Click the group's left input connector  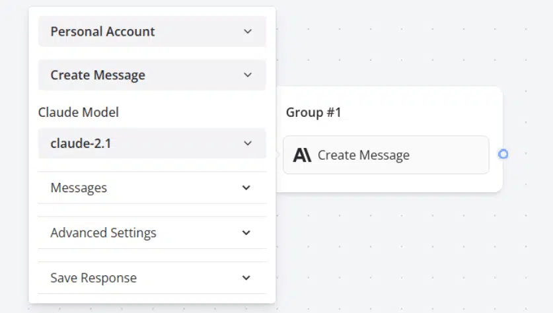[276, 155]
